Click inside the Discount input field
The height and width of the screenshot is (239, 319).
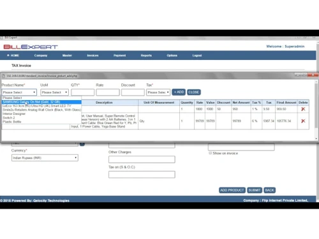(x=133, y=92)
